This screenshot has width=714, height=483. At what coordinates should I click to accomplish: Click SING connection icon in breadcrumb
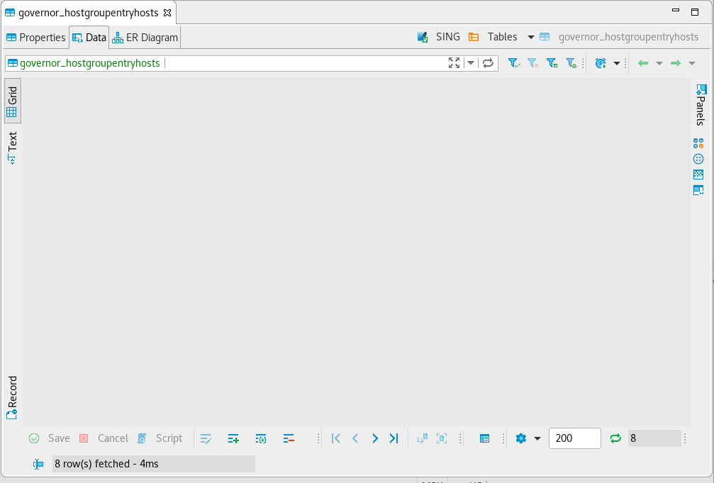[423, 37]
